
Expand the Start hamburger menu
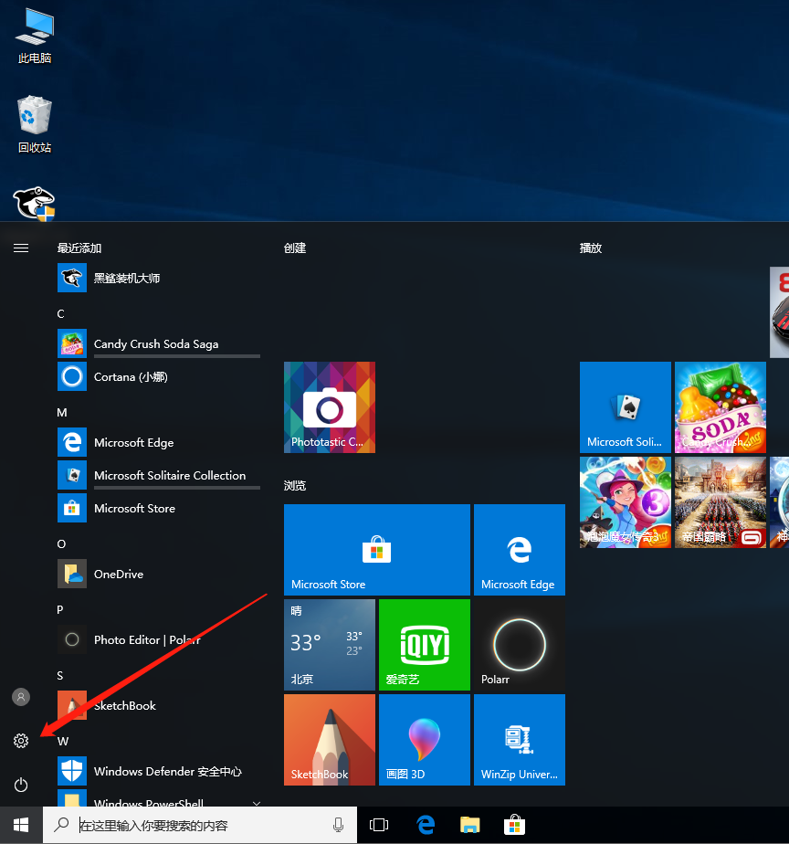click(x=21, y=248)
